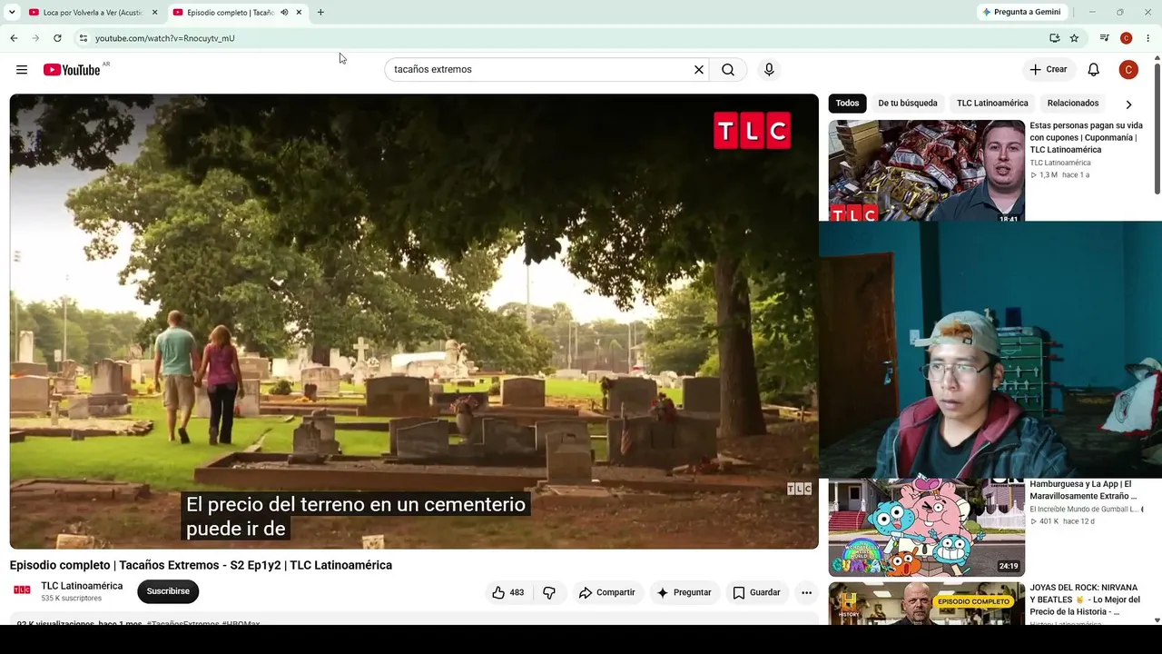Open the 'Episodio completo' History thumbnail
Screen dimensions: 1162x654
[x=926, y=603]
